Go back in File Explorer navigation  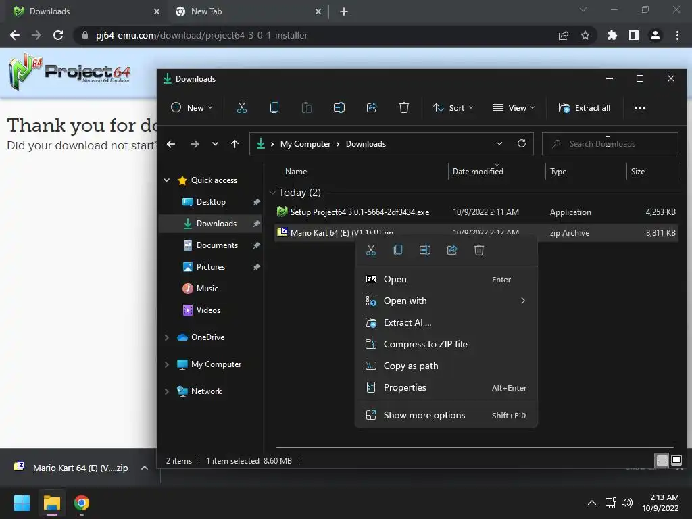pos(171,144)
